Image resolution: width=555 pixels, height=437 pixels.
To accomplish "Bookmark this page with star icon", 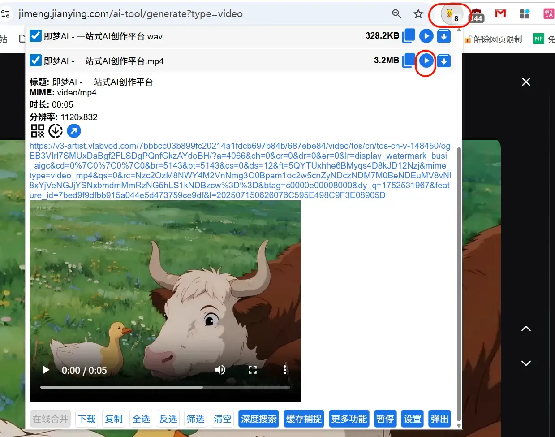I will point(418,14).
